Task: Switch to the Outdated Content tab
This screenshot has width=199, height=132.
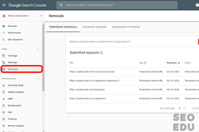Action: [x=94, y=27]
